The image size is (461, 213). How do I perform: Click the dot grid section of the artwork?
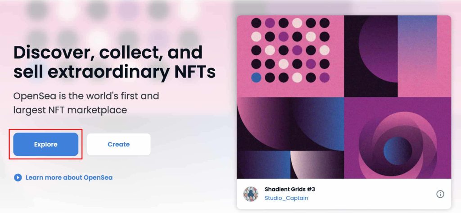pyautogui.click(x=290, y=50)
